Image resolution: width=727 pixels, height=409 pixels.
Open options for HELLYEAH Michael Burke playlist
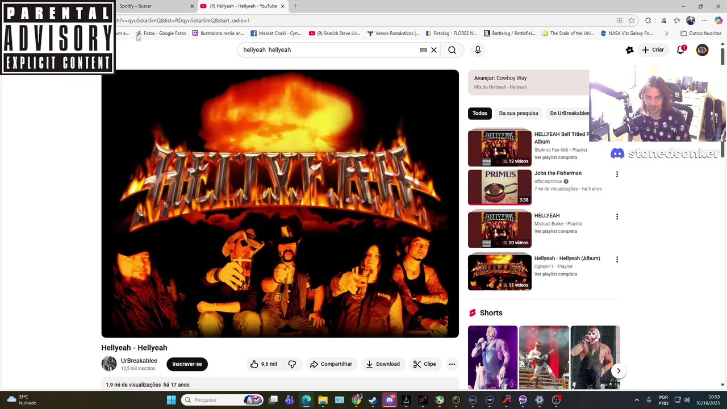point(617,216)
